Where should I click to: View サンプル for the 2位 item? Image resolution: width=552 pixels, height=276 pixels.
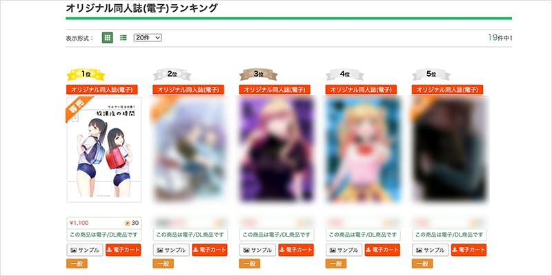pyautogui.click(x=171, y=250)
